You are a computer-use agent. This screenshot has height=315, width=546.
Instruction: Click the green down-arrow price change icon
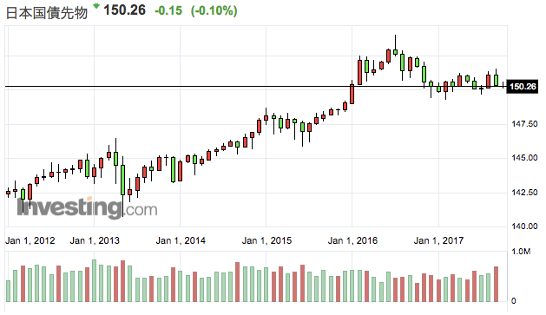click(x=96, y=6)
